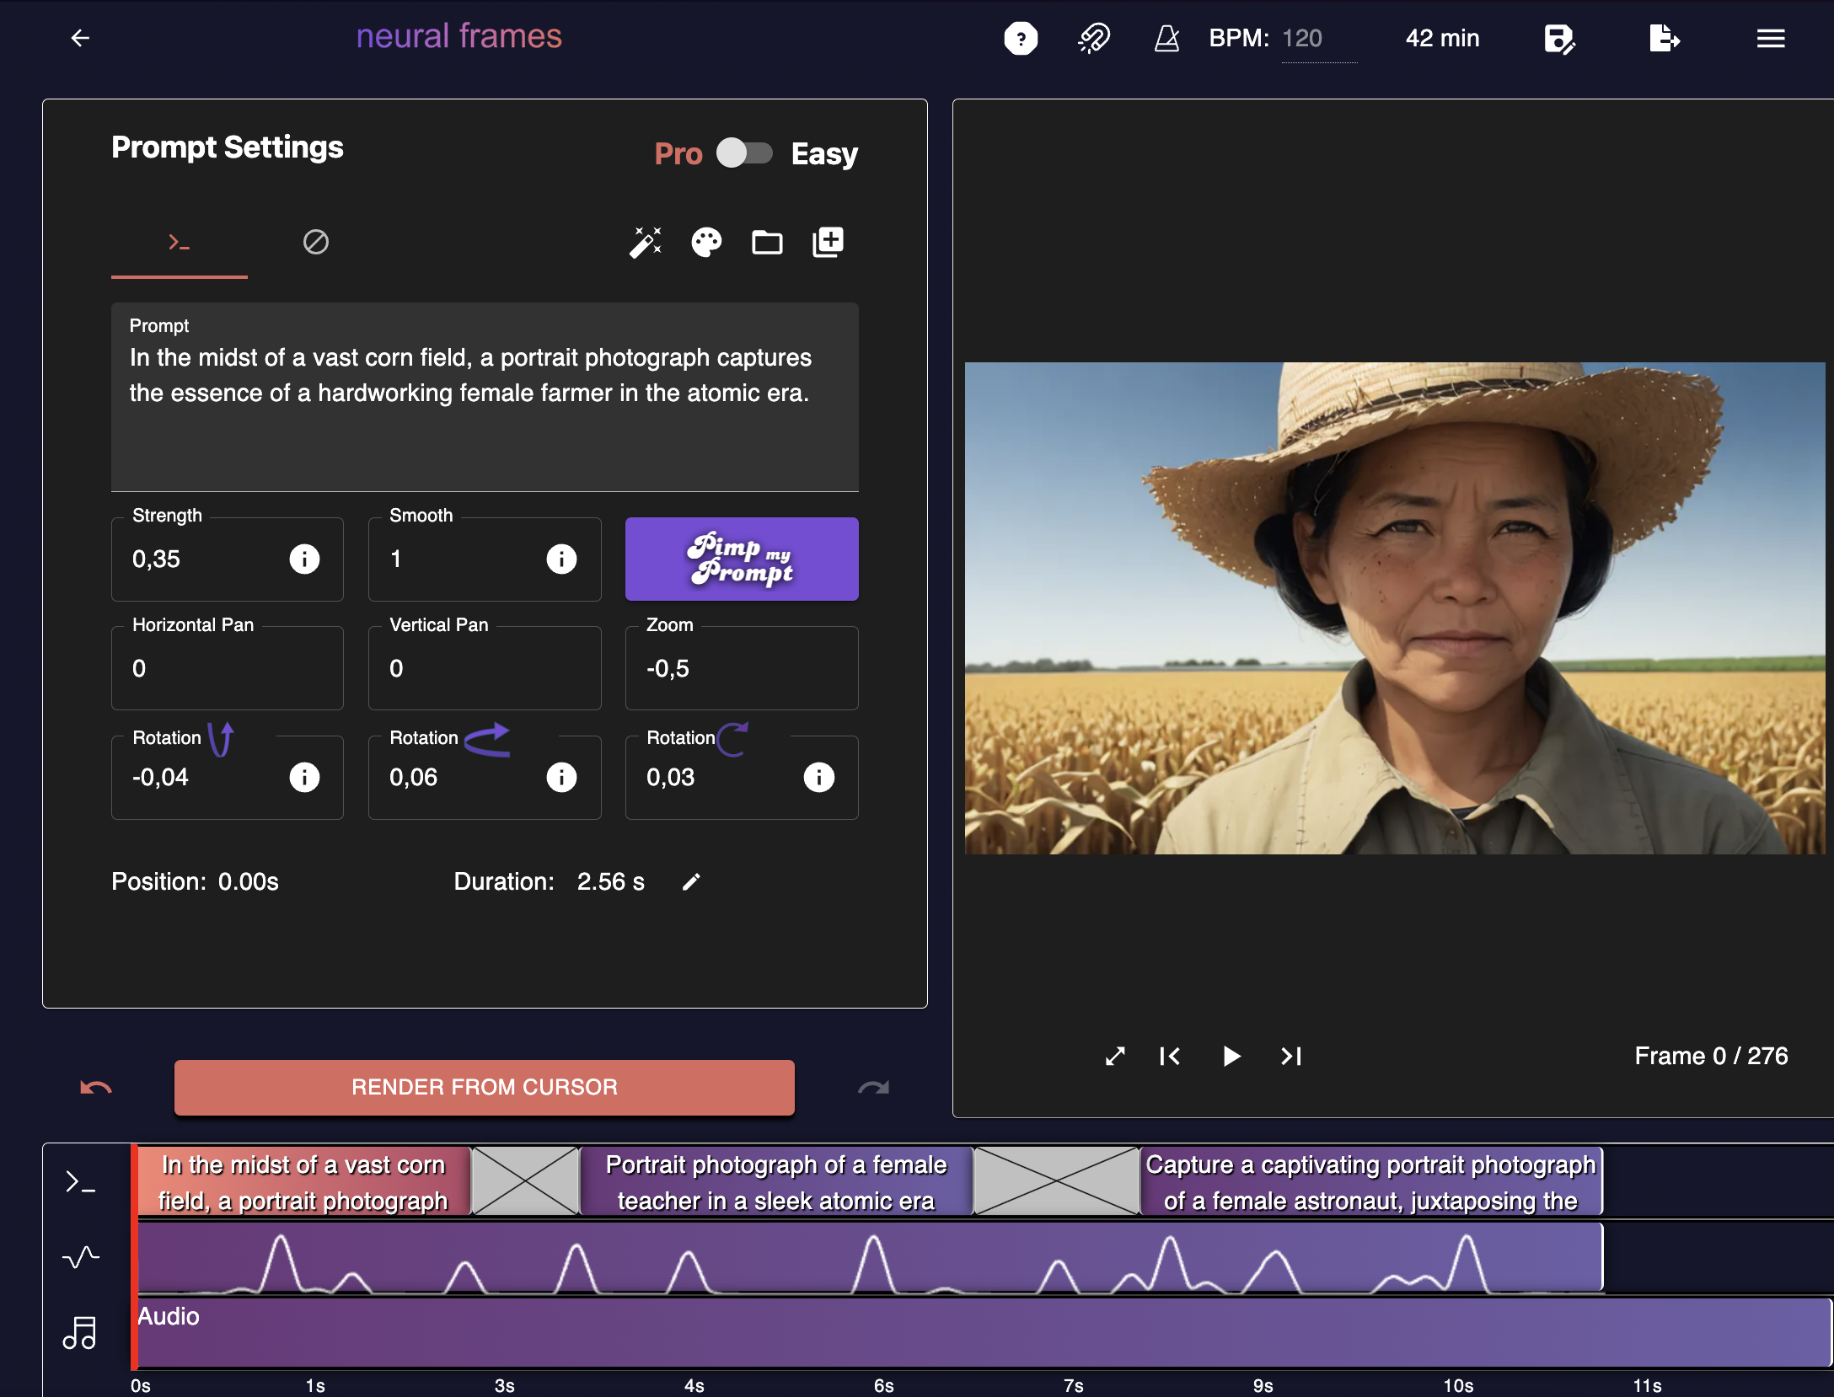Click the add new prompt icon
This screenshot has width=1834, height=1397.
828,243
